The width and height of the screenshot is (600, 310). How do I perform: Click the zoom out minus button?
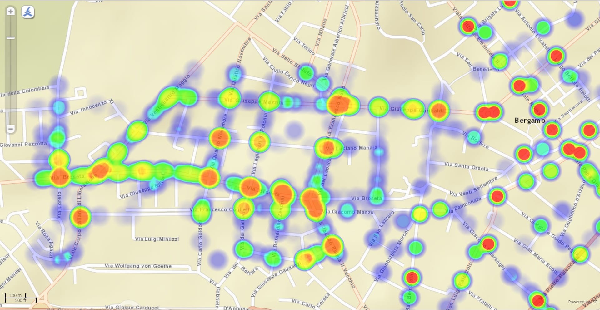click(x=11, y=129)
